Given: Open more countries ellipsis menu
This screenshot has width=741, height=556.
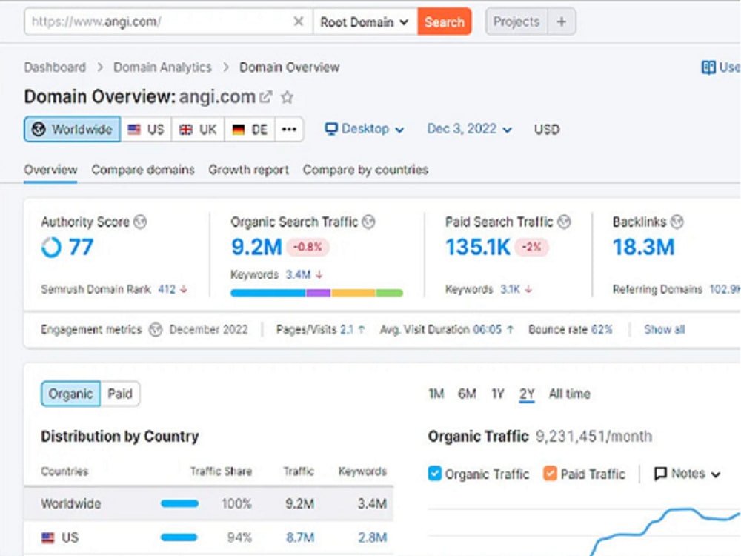Looking at the screenshot, I should point(289,129).
